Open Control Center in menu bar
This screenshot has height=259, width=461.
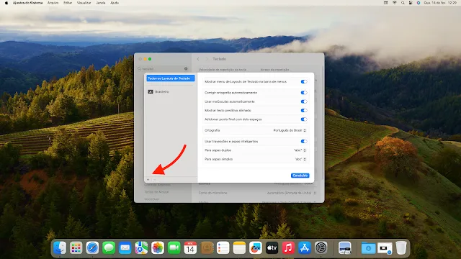[411, 3]
